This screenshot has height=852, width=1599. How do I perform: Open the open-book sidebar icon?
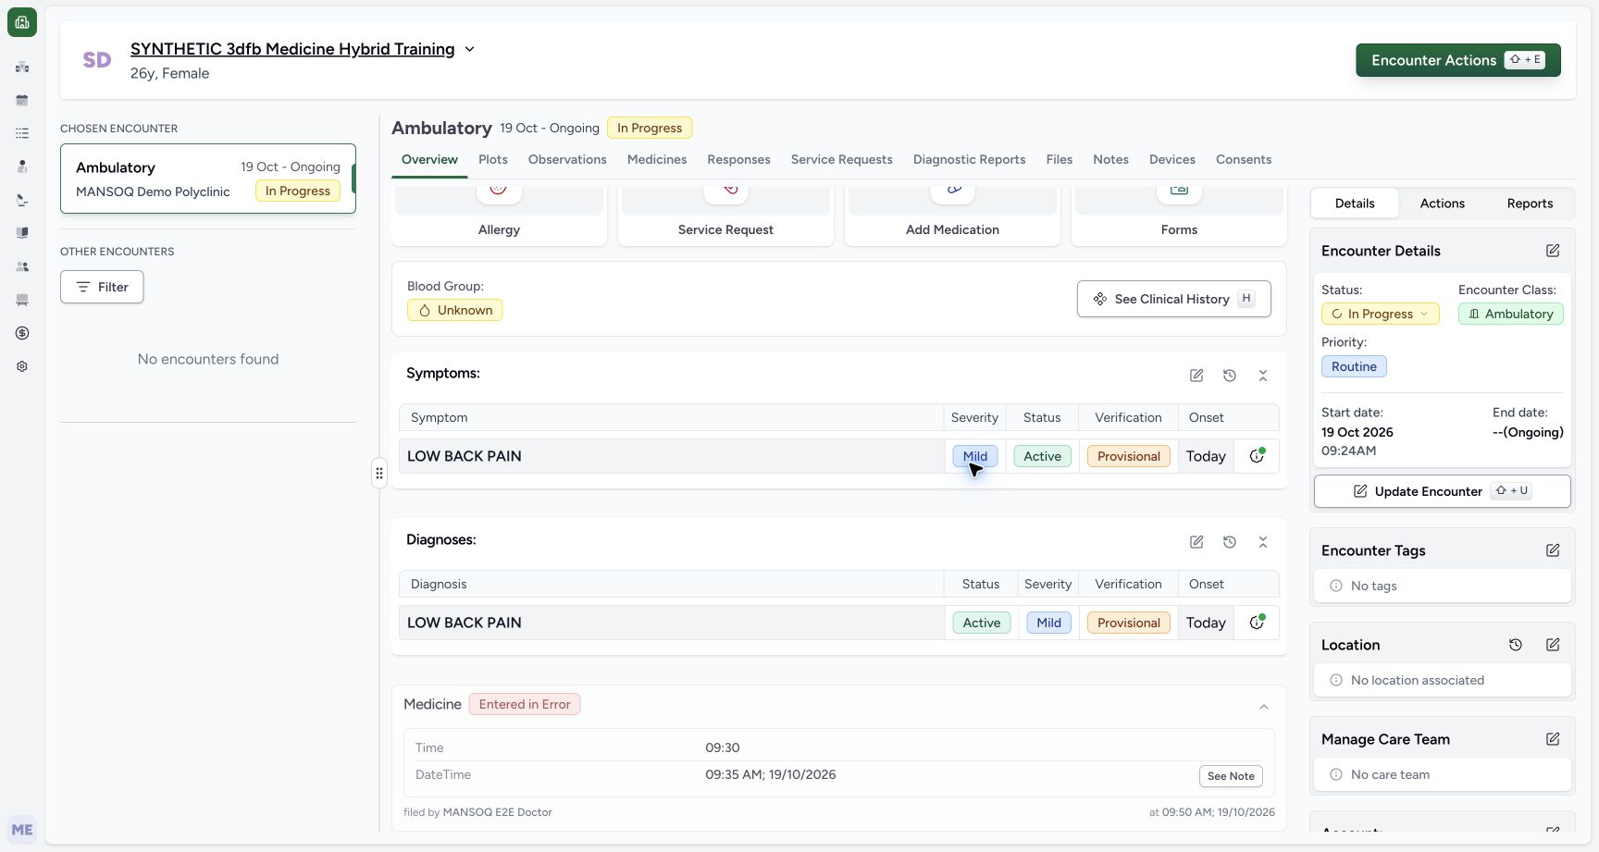tap(22, 233)
